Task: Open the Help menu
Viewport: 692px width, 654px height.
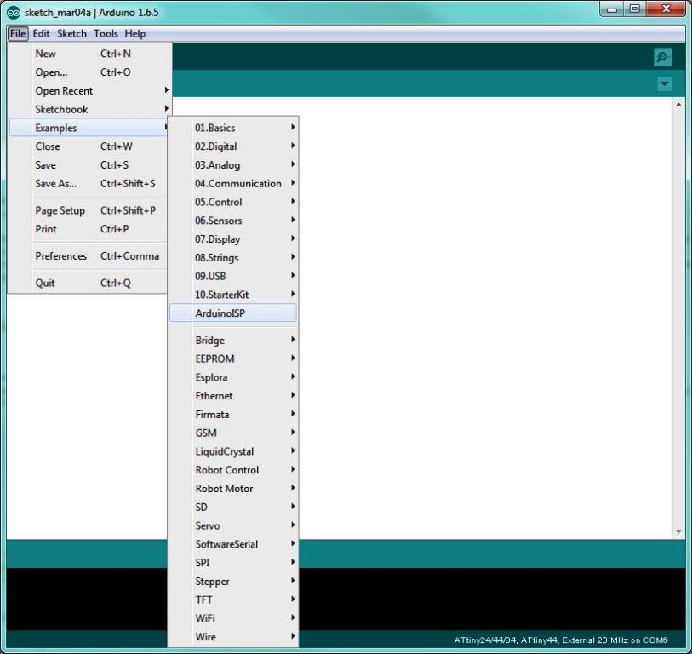Action: (x=134, y=33)
